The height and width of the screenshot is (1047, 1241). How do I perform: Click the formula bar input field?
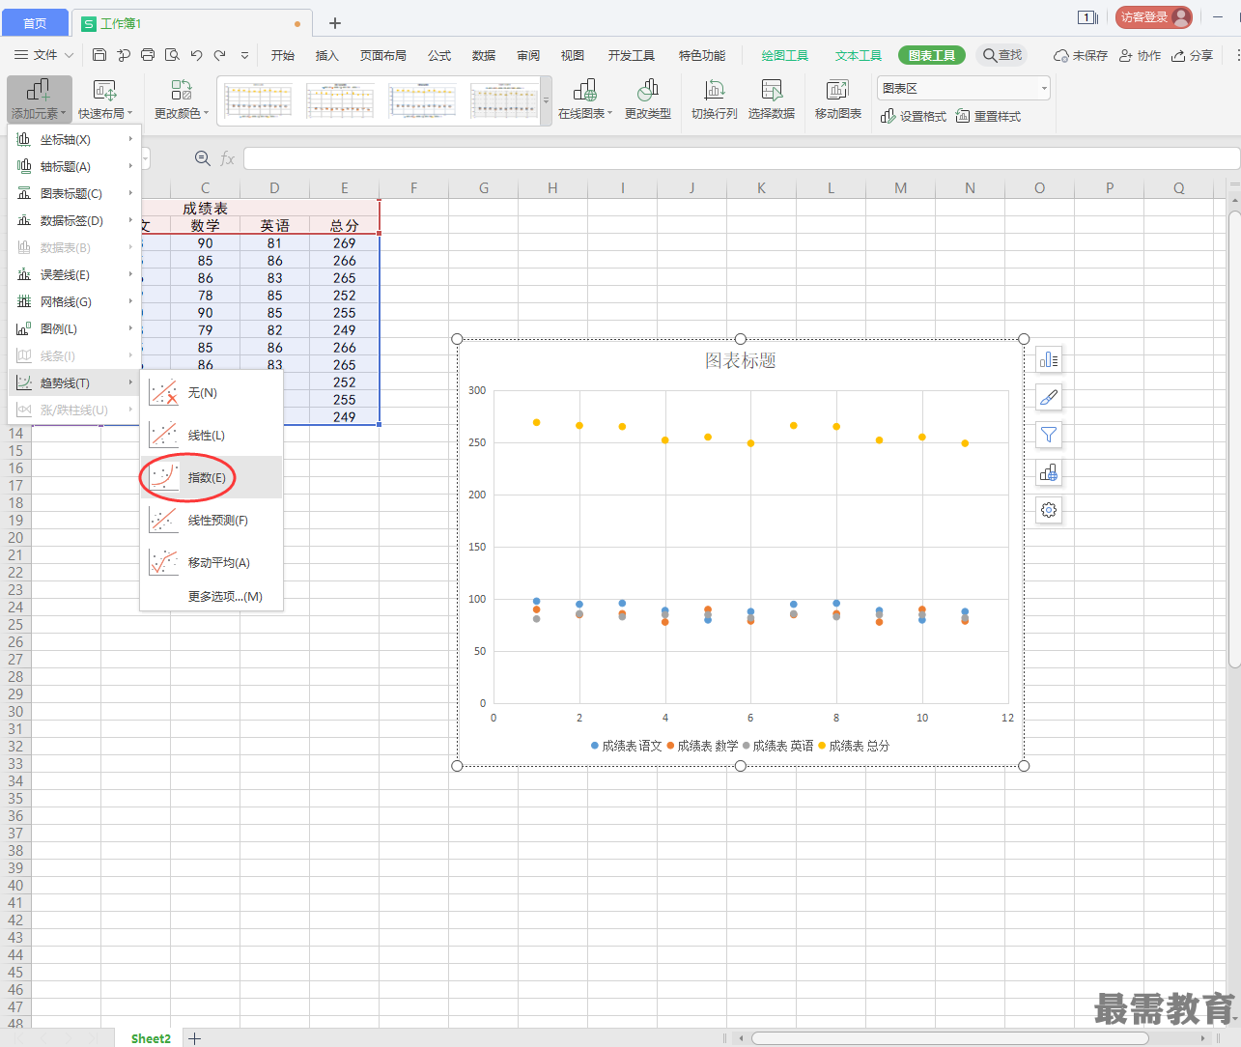pyautogui.click(x=741, y=158)
